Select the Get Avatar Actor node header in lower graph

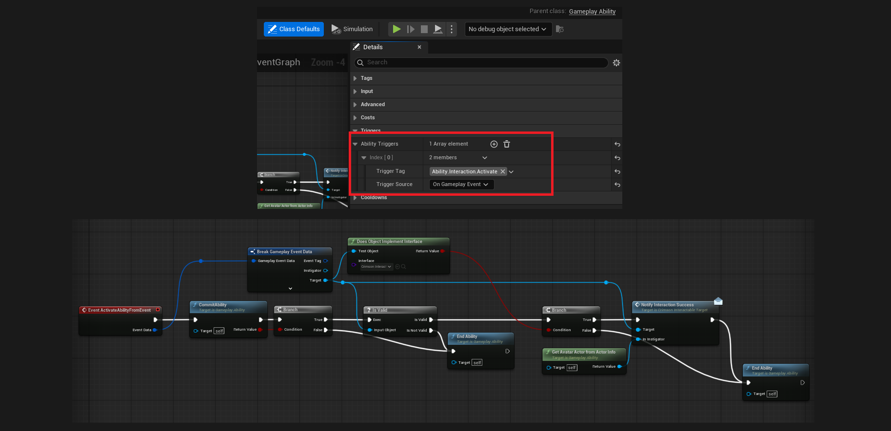pyautogui.click(x=584, y=354)
